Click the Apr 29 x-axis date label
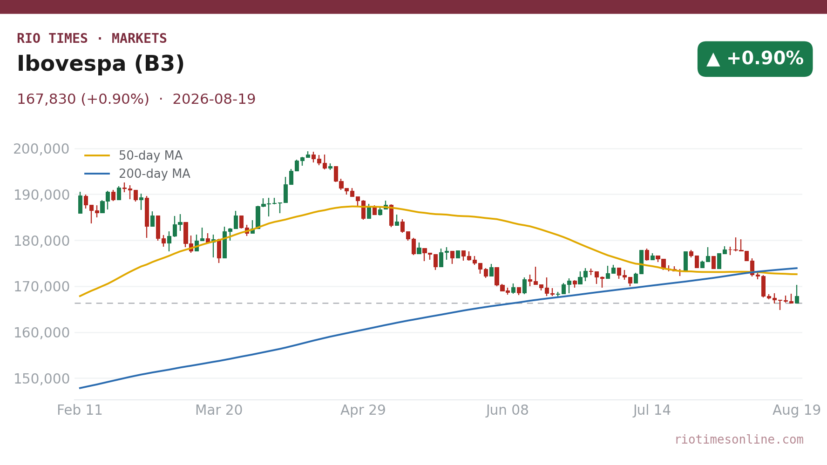Image resolution: width=827 pixels, height=465 pixels. coord(363,411)
